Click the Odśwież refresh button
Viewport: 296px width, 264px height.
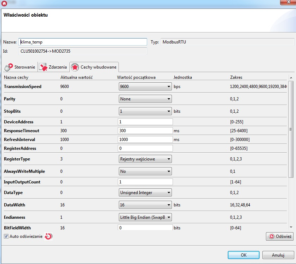coord(280,236)
